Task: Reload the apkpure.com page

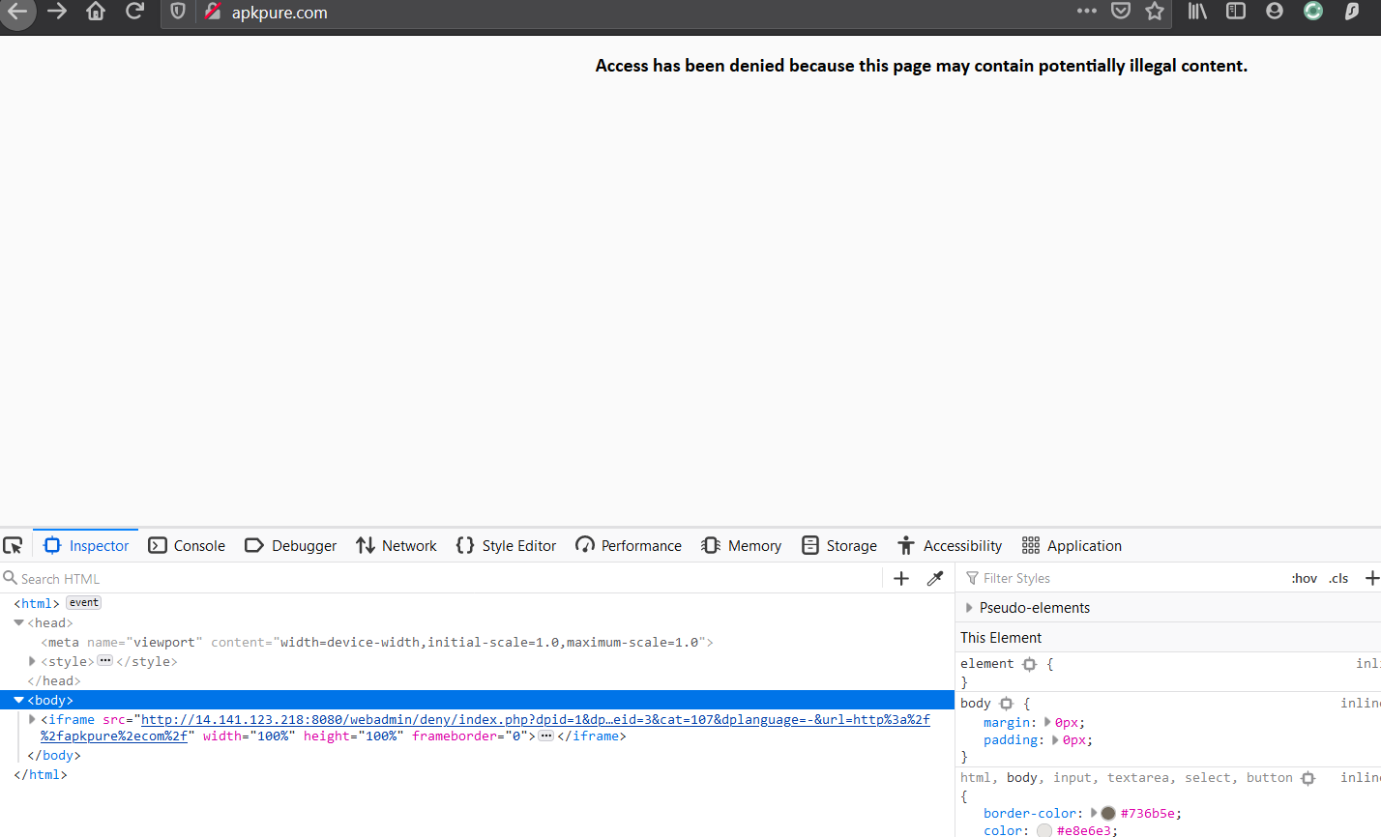Action: [x=134, y=12]
